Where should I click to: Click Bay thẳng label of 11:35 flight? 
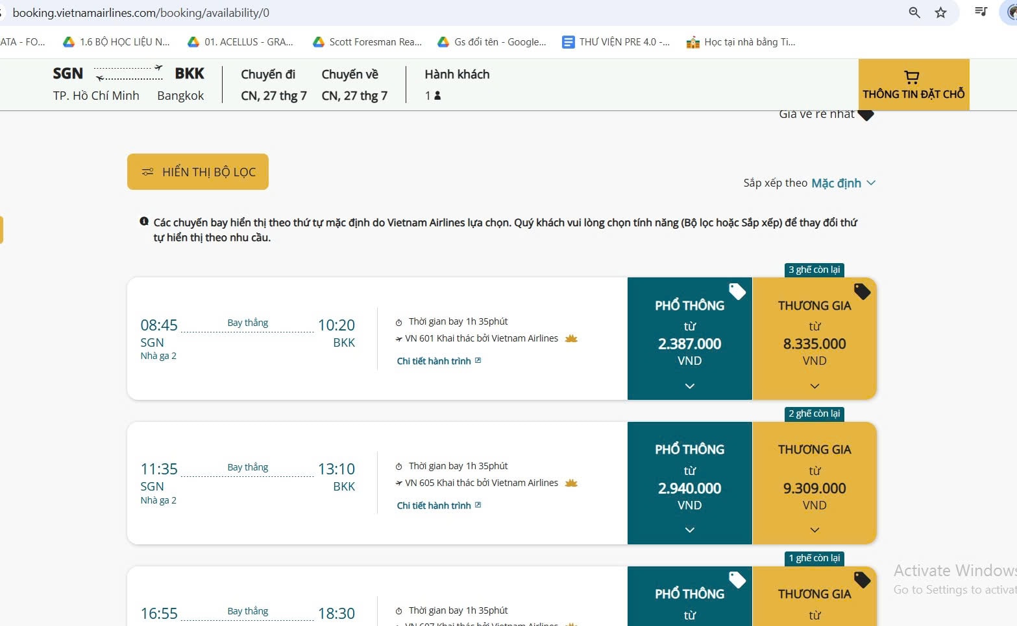[248, 467]
